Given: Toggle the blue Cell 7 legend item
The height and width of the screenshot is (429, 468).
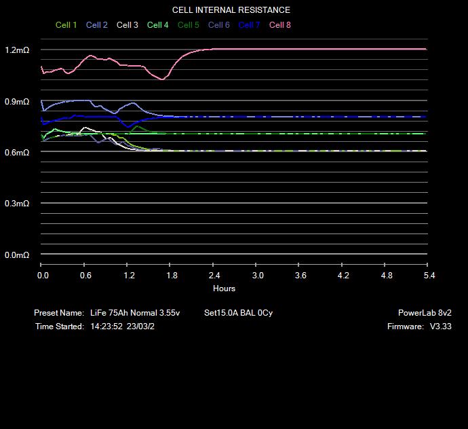Looking at the screenshot, I should pos(249,25).
